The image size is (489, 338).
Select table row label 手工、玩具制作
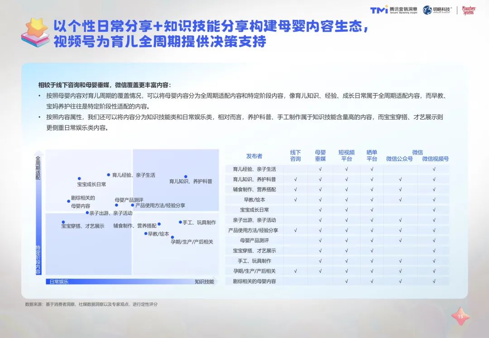coord(254,261)
